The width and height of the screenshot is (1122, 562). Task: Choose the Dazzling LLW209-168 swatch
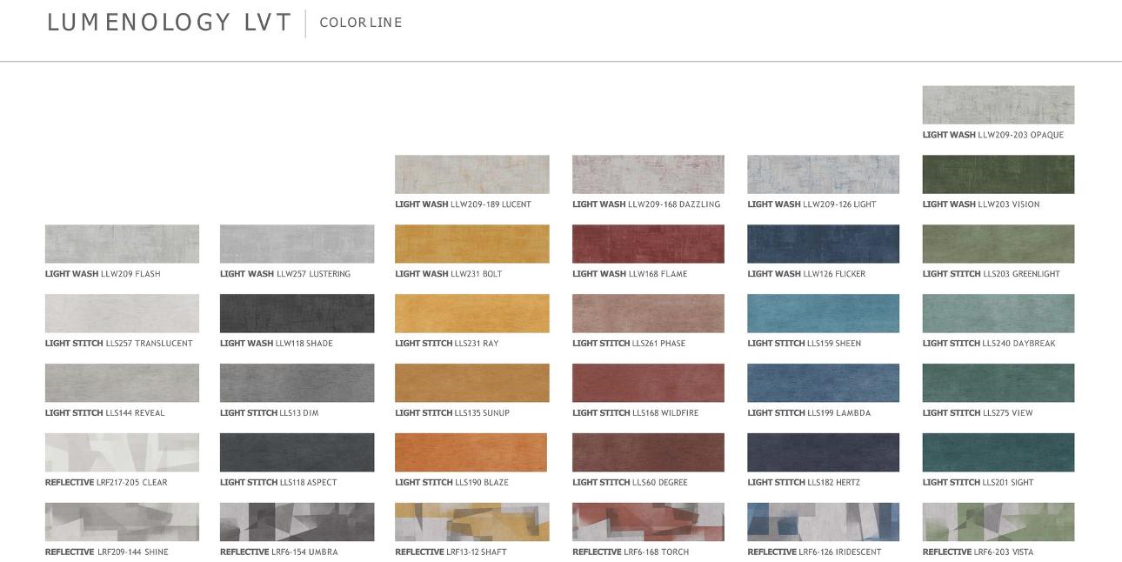(x=648, y=174)
